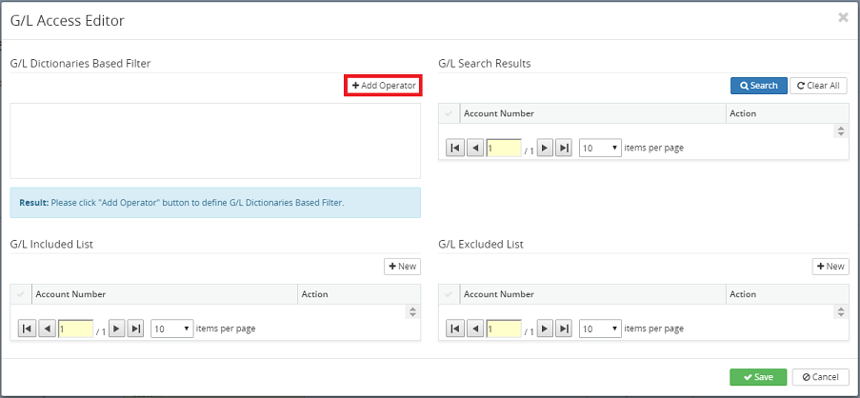Sort Search Results by Account Number header
The image size is (860, 398).
click(x=591, y=113)
